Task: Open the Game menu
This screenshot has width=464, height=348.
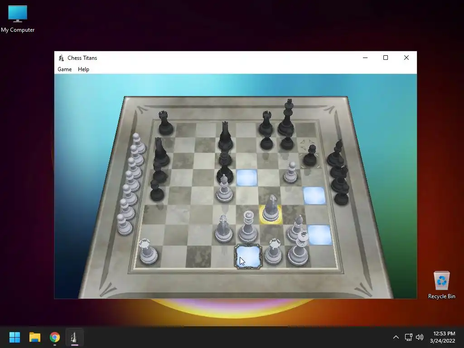Action: 64,69
